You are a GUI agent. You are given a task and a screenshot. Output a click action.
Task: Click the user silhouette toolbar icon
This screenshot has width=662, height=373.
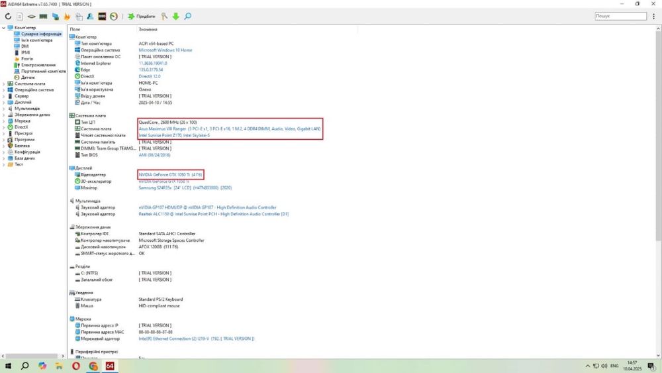(90, 16)
